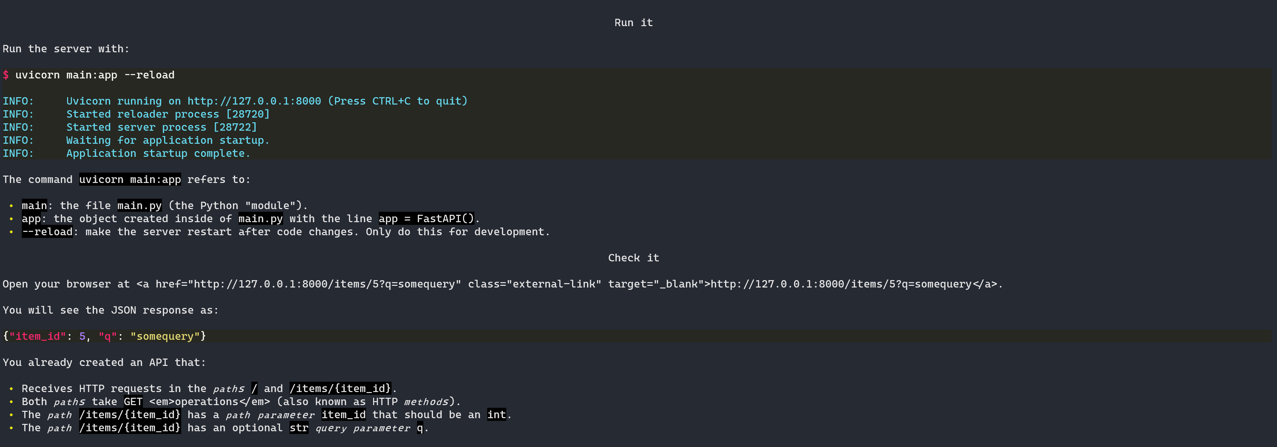Click the red dollar prompt symbol
1277x447 pixels.
(6, 75)
